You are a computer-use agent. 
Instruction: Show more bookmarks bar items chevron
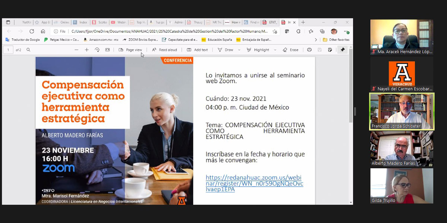(316, 40)
